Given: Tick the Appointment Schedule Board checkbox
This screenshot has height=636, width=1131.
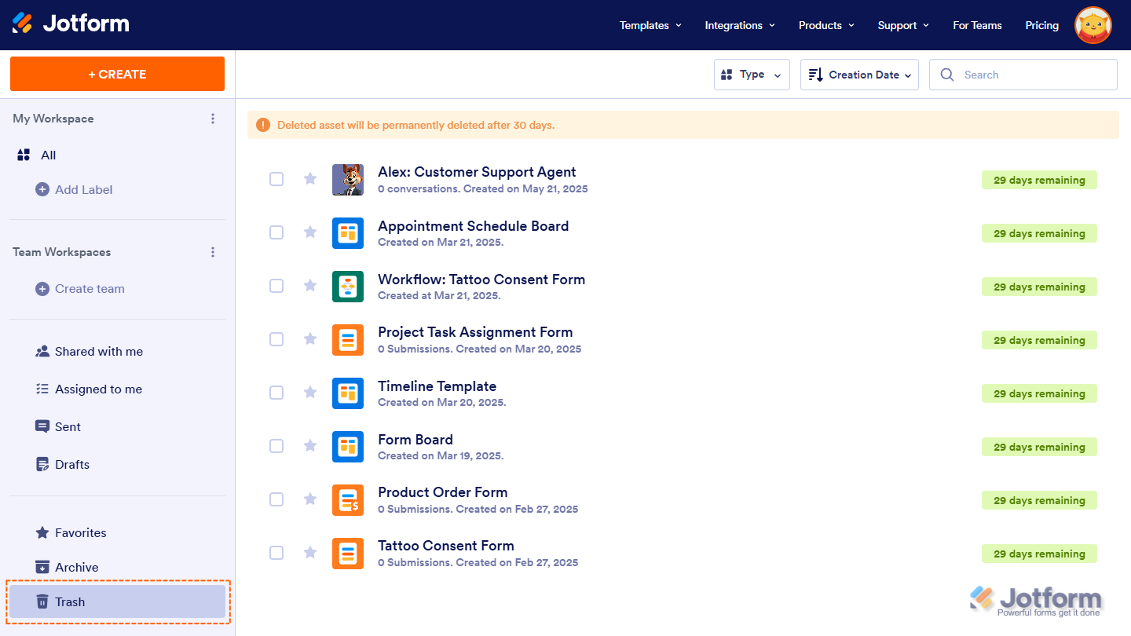Looking at the screenshot, I should 276,232.
